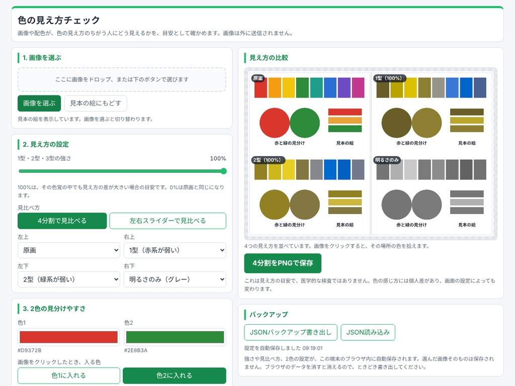Screen dimensions: 515x386
Task: Click the red circle in the 原画 panel
Action: (274, 123)
